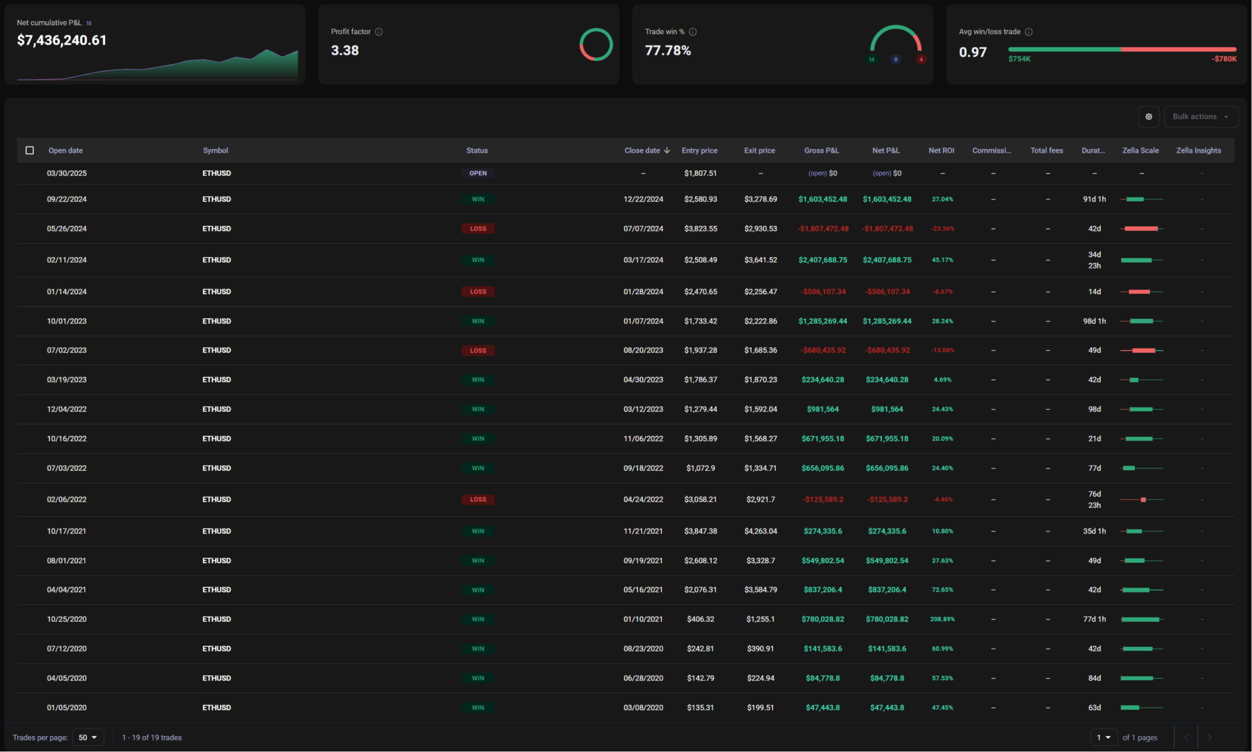The width and height of the screenshot is (1252, 752).
Task: Go to next page arrow
Action: [x=1210, y=737]
